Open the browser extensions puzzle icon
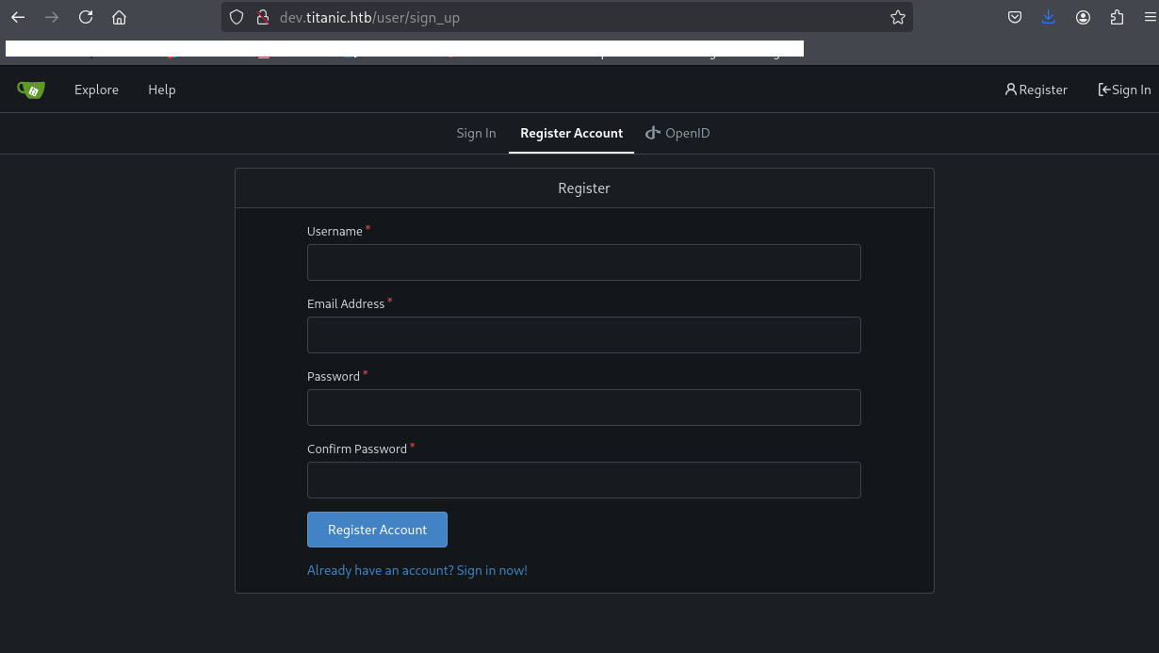Image resolution: width=1159 pixels, height=653 pixels. pyautogui.click(x=1118, y=17)
